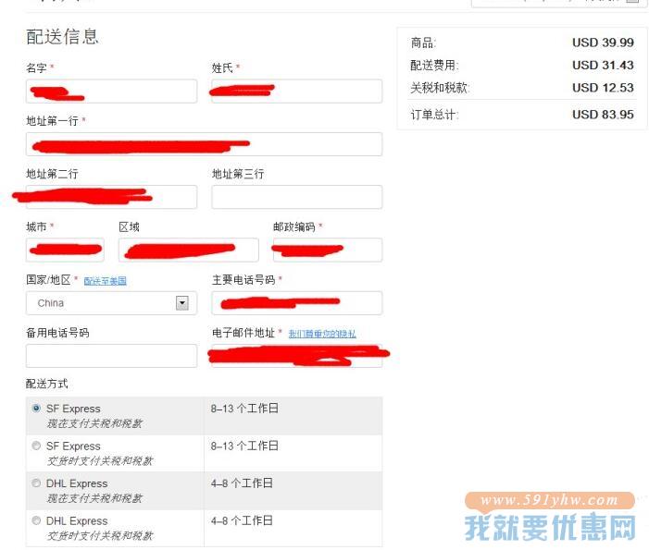
Task: Focus the 姓氏 last name field
Action: click(297, 91)
